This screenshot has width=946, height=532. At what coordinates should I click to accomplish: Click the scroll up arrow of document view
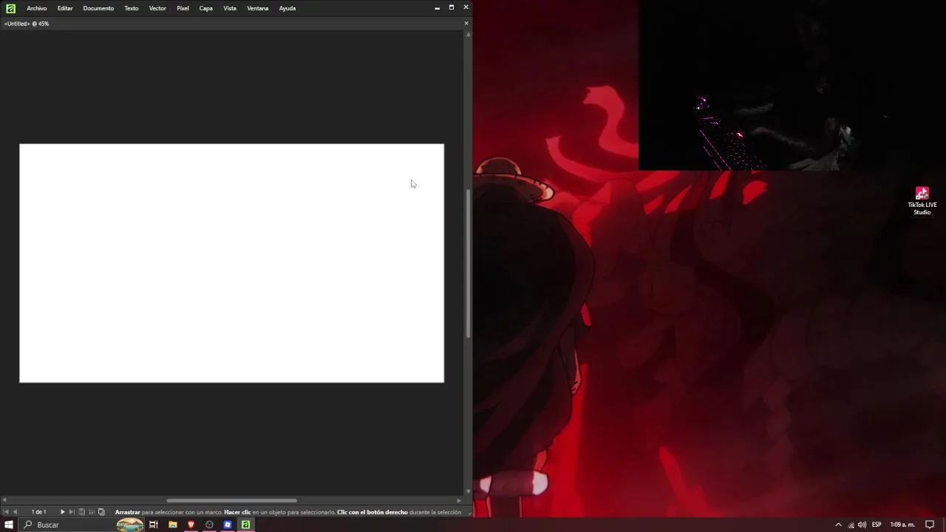pyautogui.click(x=468, y=34)
